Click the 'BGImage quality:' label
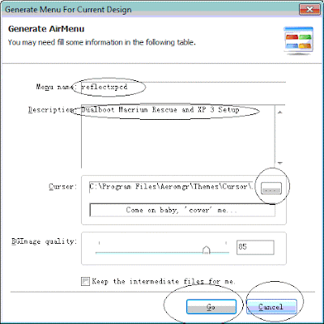Screen dimensions: 324x324 (x=45, y=241)
